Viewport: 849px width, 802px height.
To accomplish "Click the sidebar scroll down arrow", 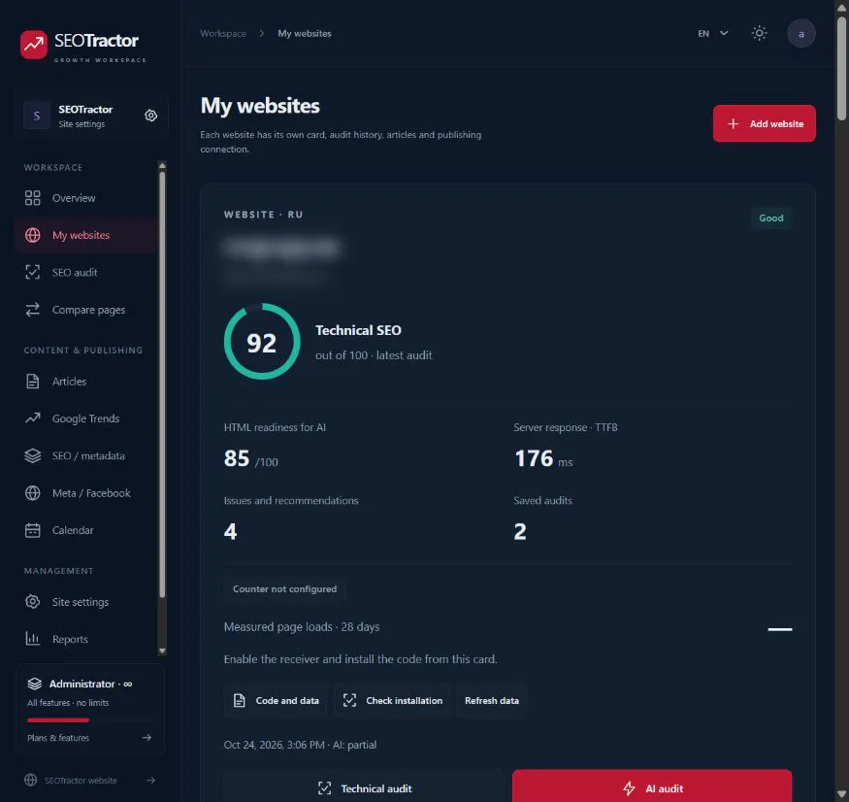I will [162, 651].
